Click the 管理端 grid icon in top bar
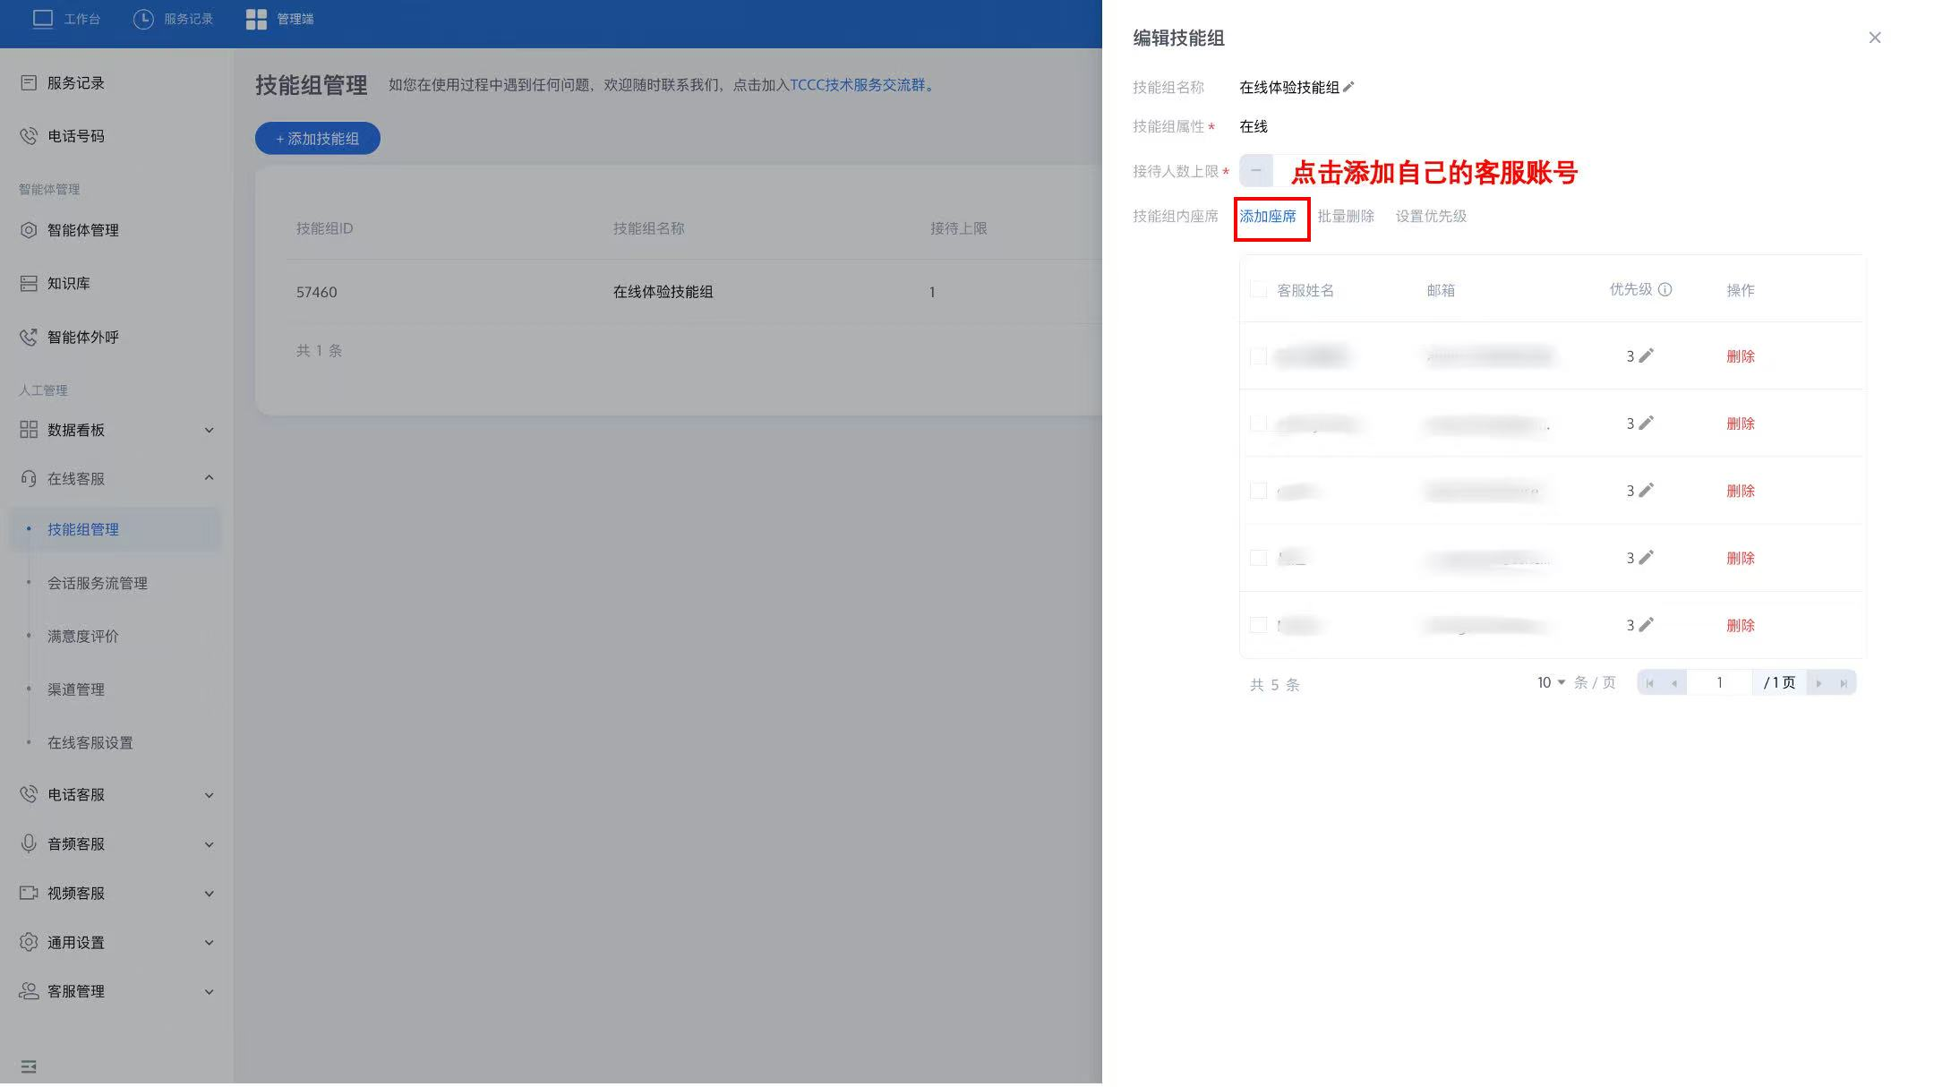The image size is (1934, 1087). 256,19
